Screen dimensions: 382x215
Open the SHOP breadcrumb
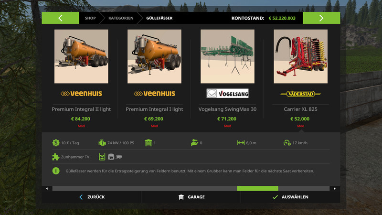pyautogui.click(x=90, y=18)
